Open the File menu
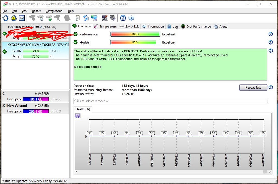The height and width of the screenshot is (184, 278). [x=5, y=11]
